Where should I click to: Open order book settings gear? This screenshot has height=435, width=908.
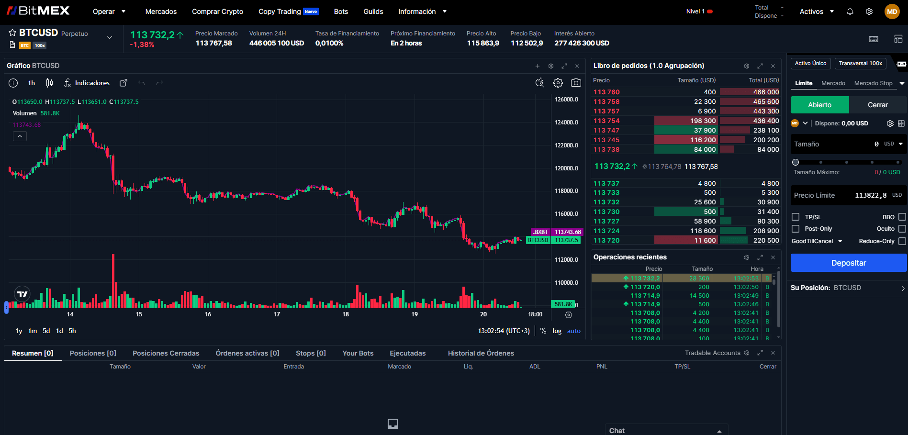click(747, 66)
